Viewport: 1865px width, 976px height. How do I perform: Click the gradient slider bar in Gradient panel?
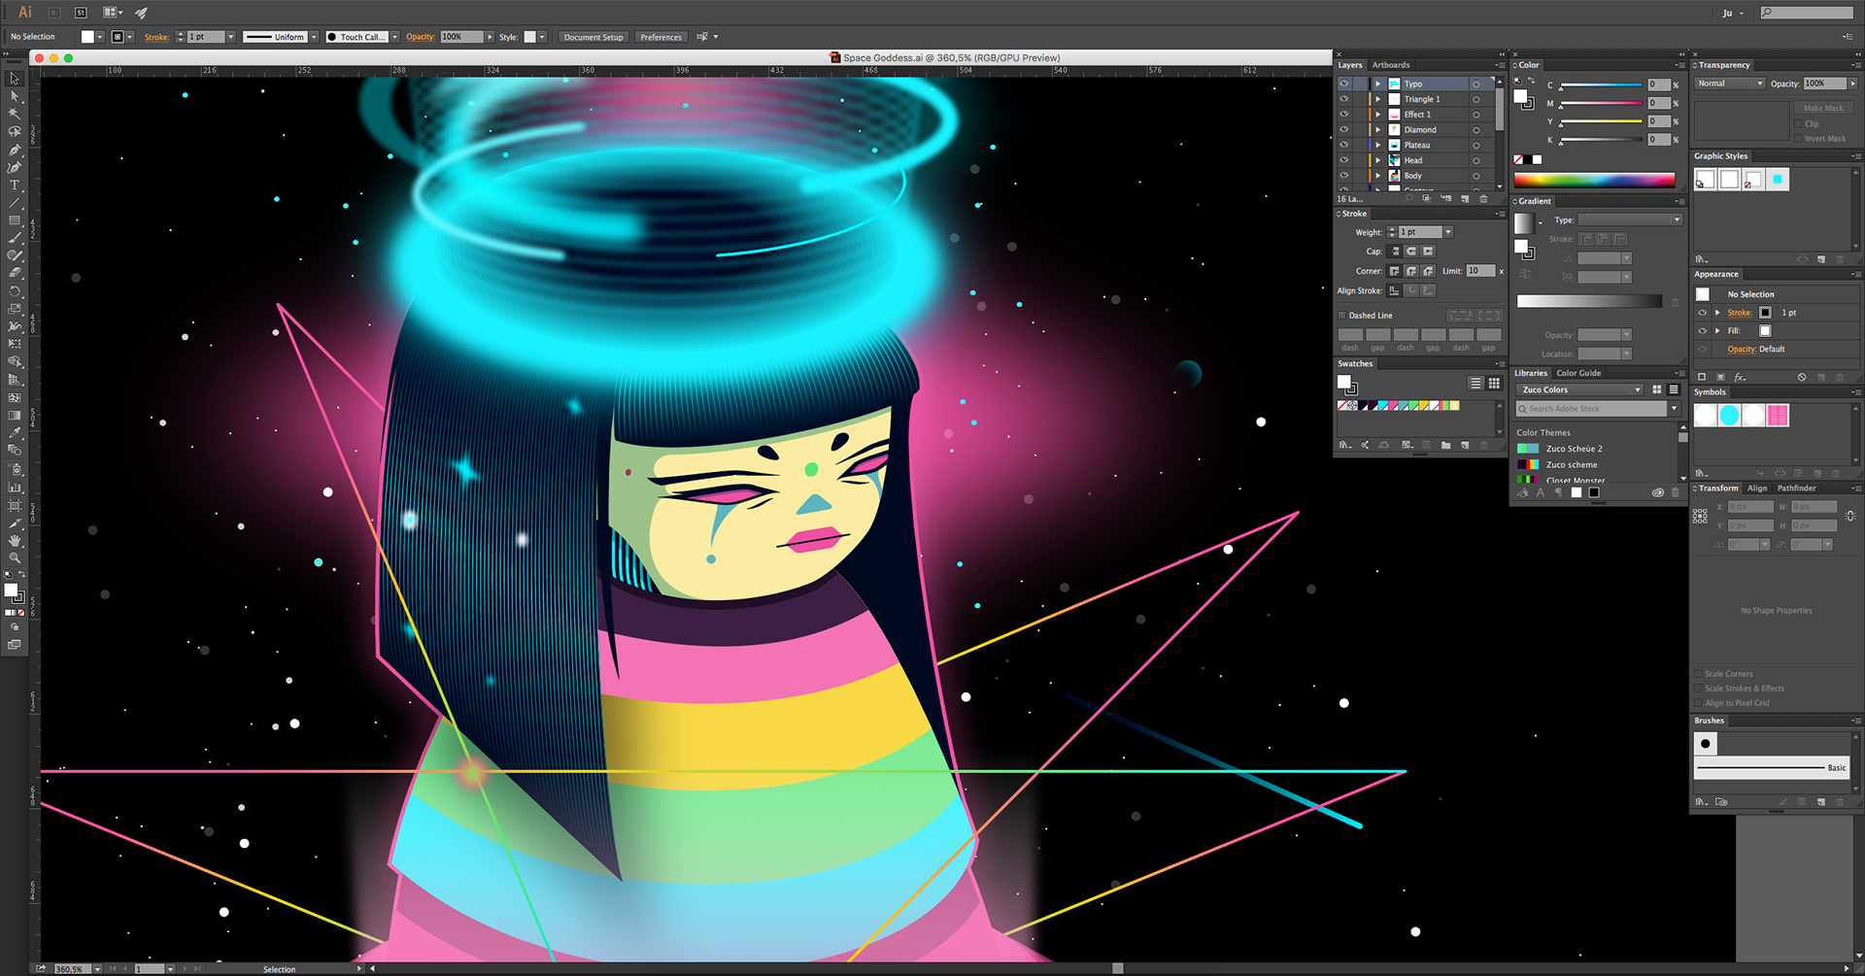[x=1589, y=301]
